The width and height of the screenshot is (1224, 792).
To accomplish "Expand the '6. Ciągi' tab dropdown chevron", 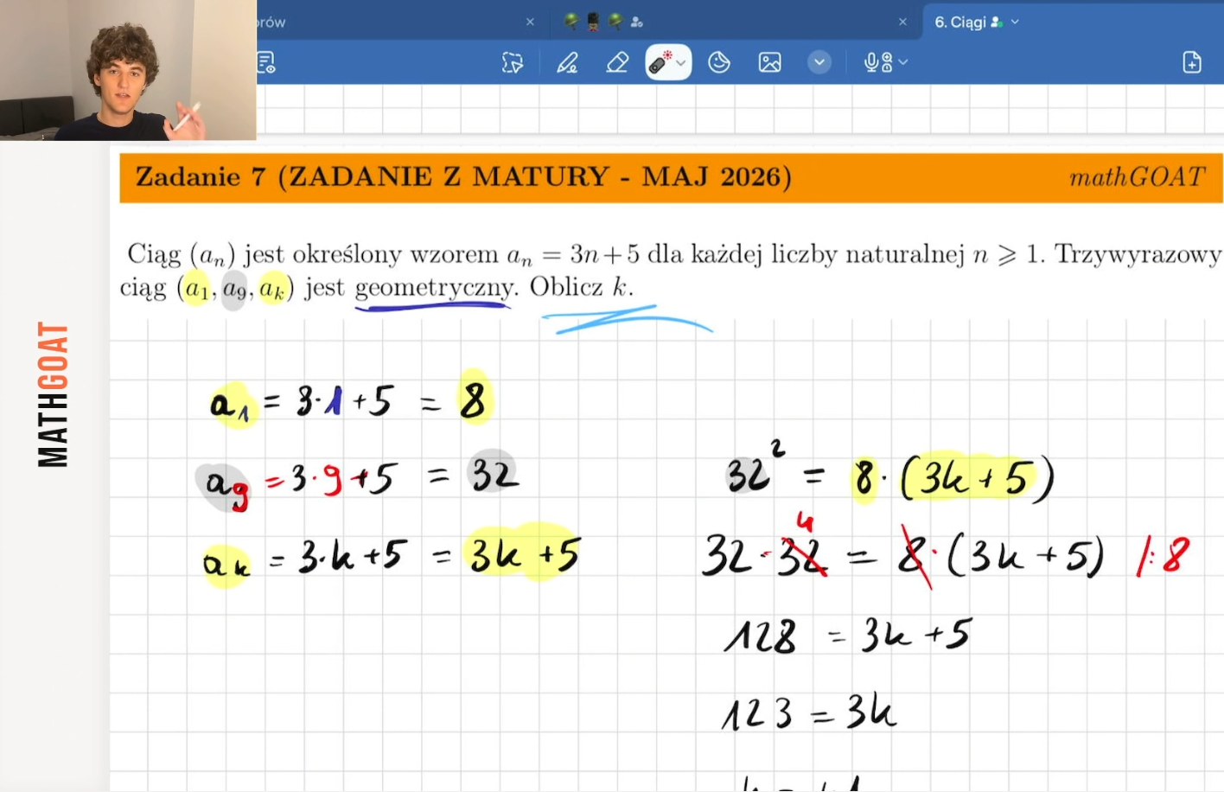I will 1015,22.
